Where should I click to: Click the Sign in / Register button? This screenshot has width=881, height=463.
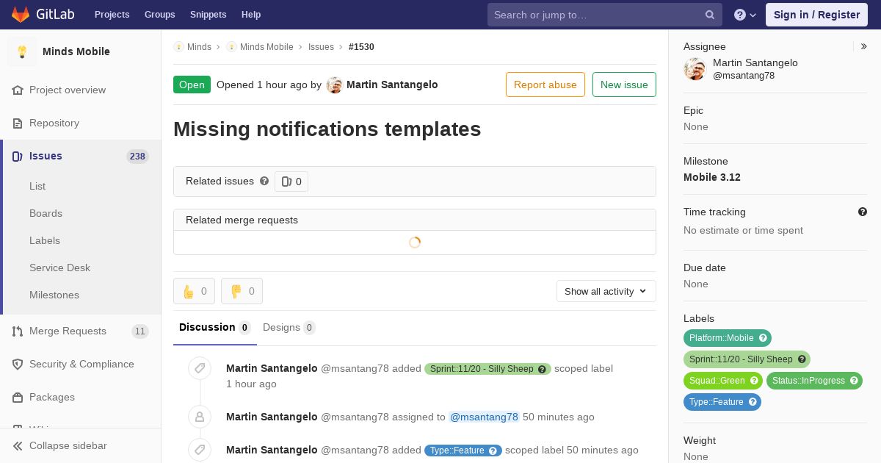[x=816, y=15]
